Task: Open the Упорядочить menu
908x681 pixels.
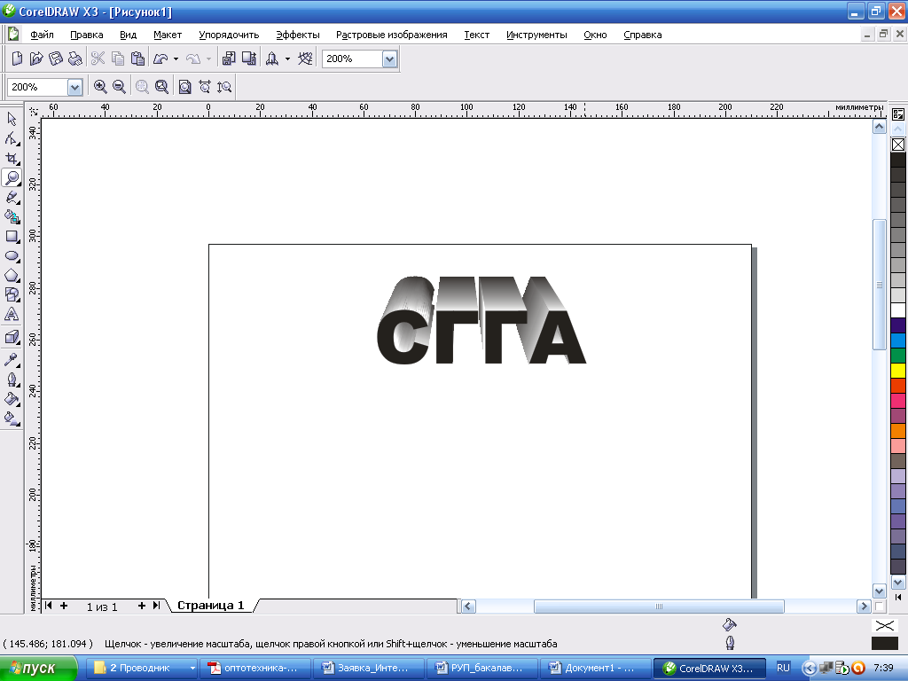Action: pyautogui.click(x=229, y=35)
